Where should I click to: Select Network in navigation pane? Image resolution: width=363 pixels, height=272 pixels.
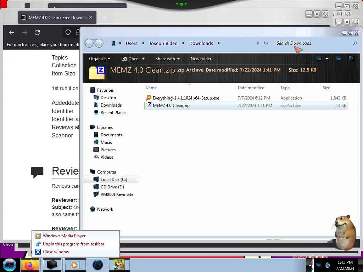coord(105,209)
